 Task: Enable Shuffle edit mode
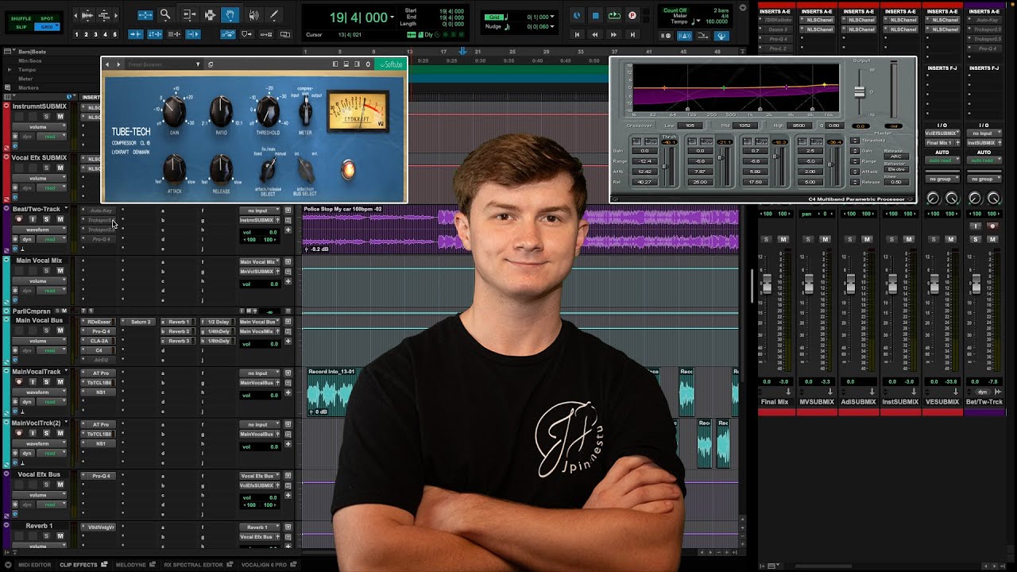pos(21,18)
